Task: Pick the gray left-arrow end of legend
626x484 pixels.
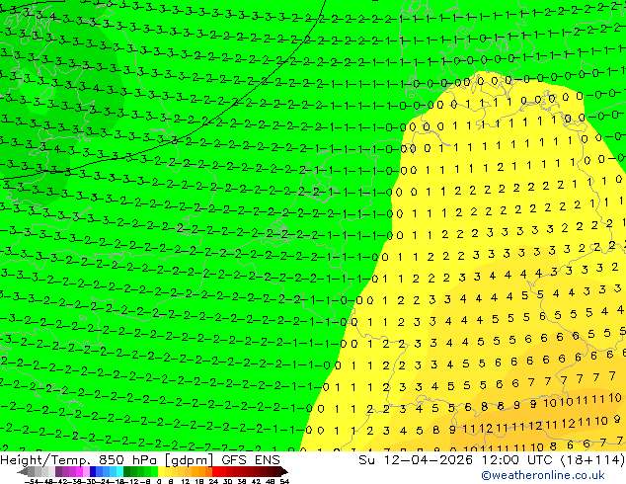Action: [23, 472]
